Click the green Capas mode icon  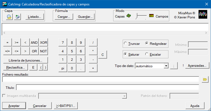pyautogui.click(x=129, y=16)
